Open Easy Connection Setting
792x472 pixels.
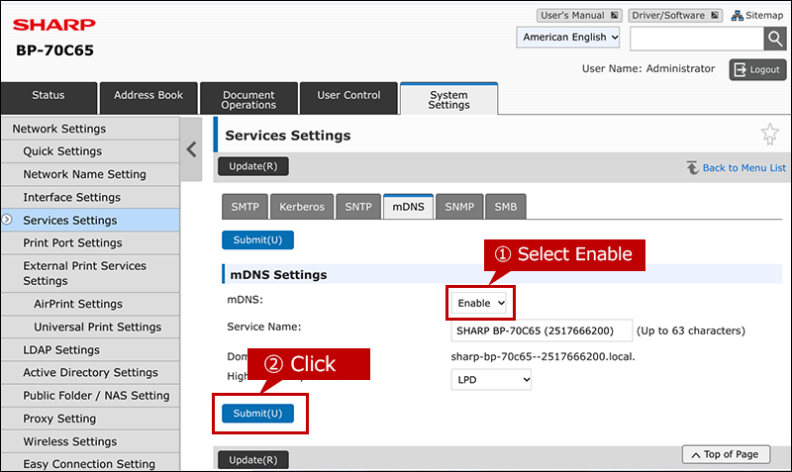coord(90,463)
